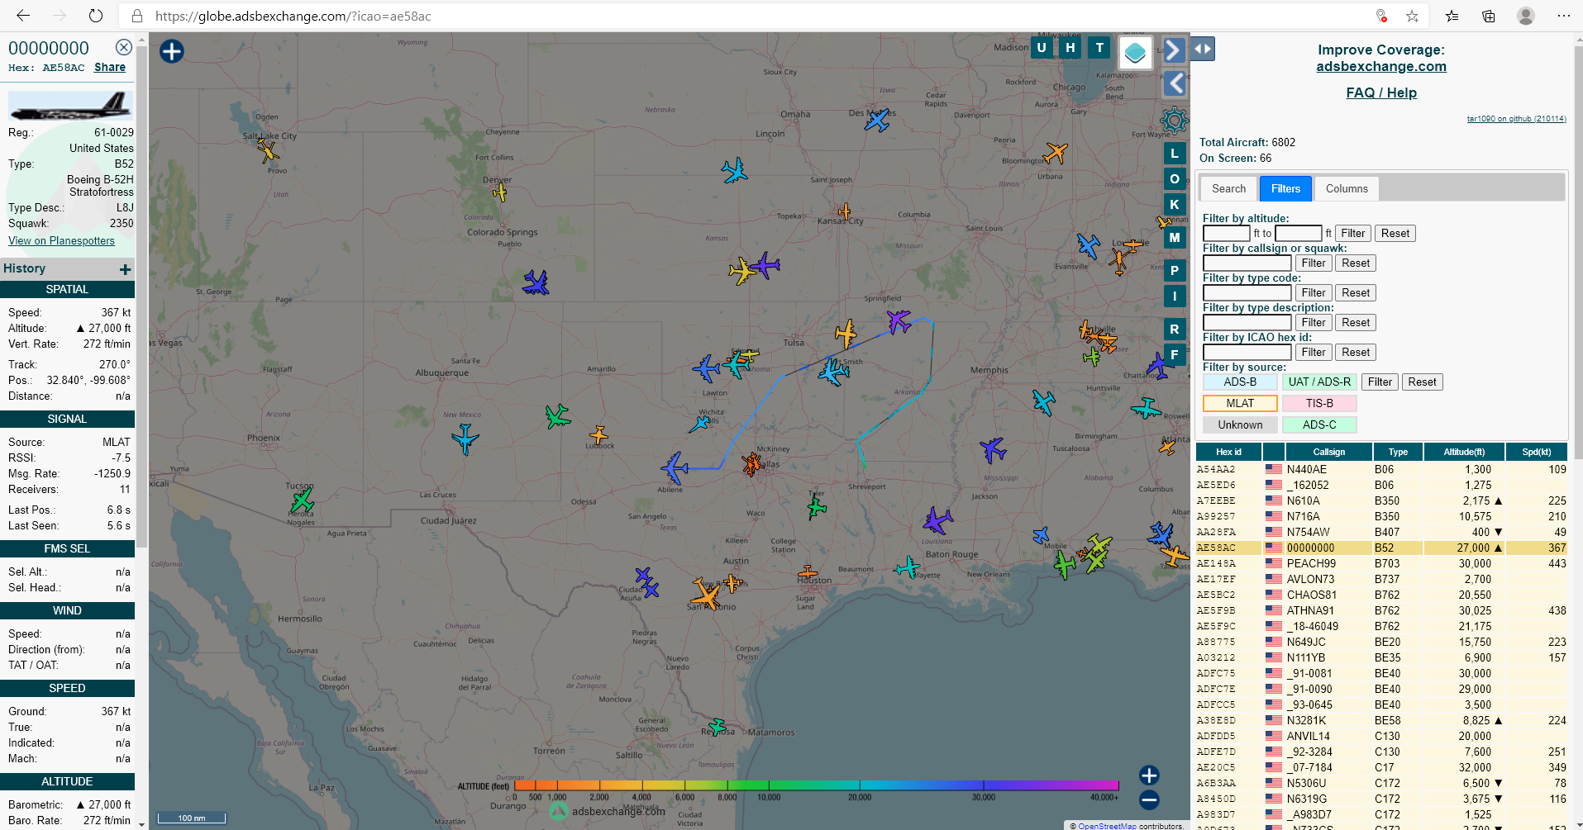Click the purple aircraft icon near Baton Rouge
The width and height of the screenshot is (1583, 830).
(x=937, y=521)
